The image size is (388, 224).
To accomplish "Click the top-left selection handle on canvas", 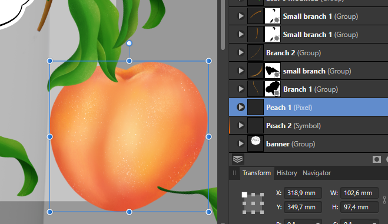I will [49, 61].
